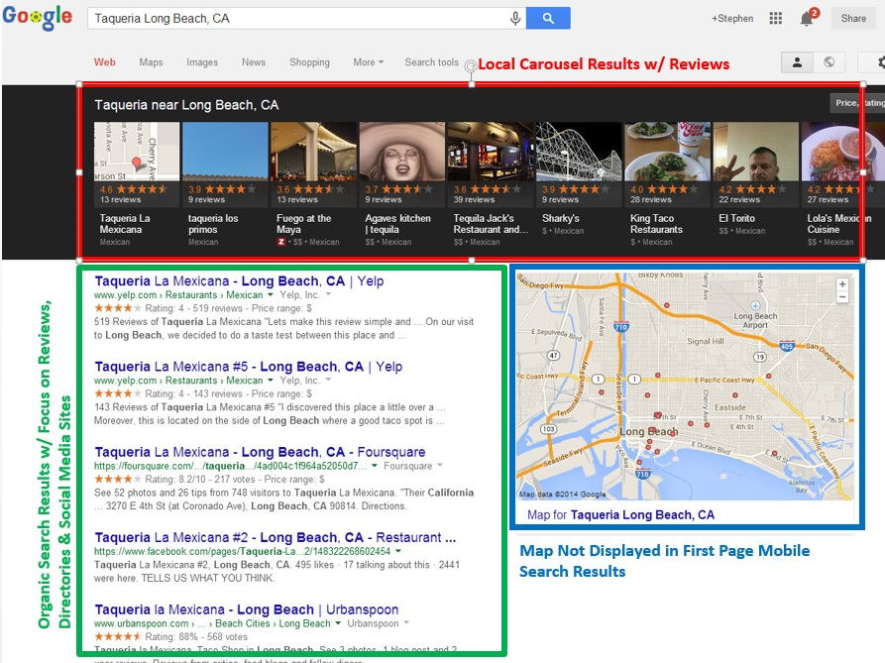This screenshot has width=885, height=663.
Task: Open Taqueria La Mexicana - Long Beach Yelp result
Action: tap(239, 281)
